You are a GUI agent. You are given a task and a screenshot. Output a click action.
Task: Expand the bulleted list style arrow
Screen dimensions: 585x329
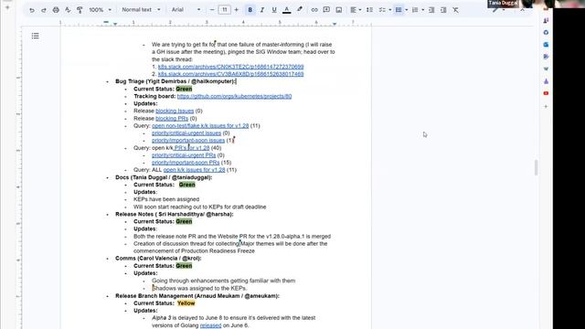point(406,10)
